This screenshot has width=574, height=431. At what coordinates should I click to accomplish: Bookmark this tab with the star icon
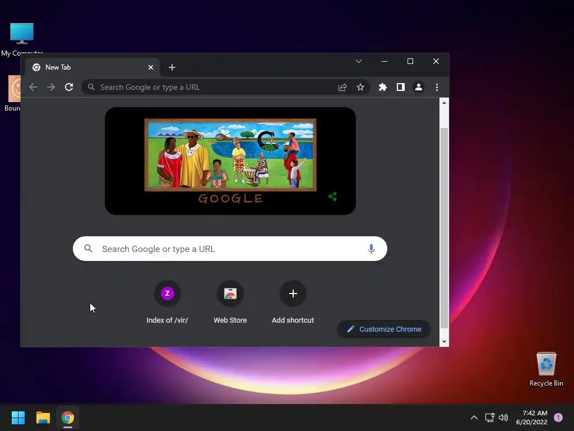click(x=360, y=87)
